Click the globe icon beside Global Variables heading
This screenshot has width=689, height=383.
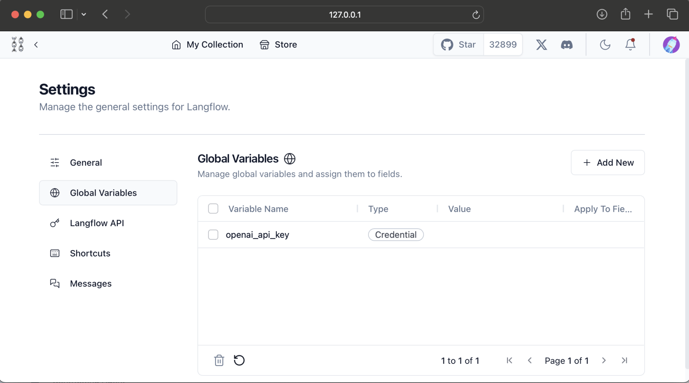pyautogui.click(x=290, y=159)
